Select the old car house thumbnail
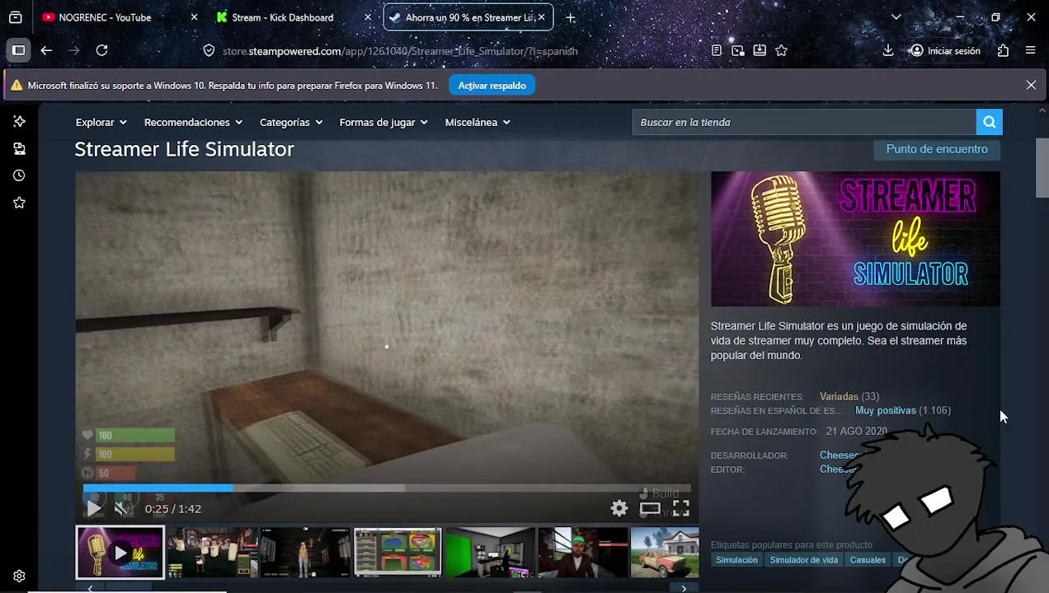The image size is (1049, 593). (x=665, y=553)
